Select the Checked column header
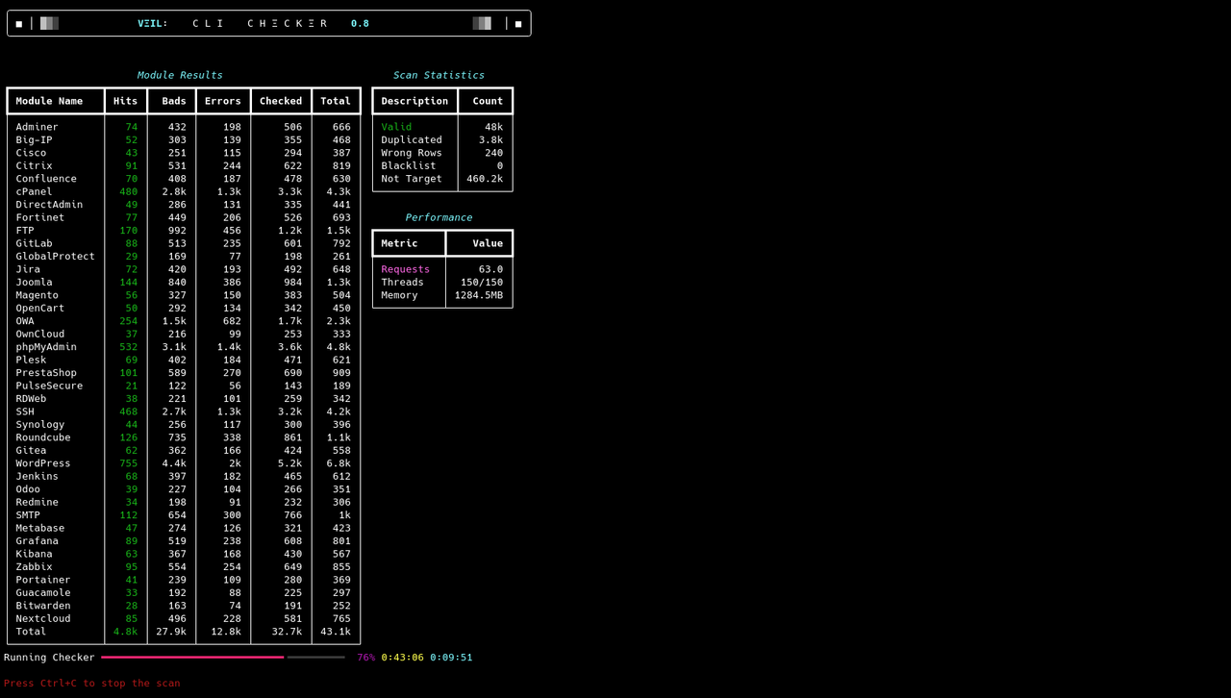This screenshot has width=1231, height=698. tap(281, 101)
